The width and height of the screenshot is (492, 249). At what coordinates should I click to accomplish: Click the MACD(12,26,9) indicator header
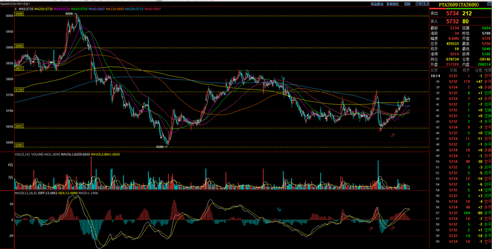tap(25, 193)
